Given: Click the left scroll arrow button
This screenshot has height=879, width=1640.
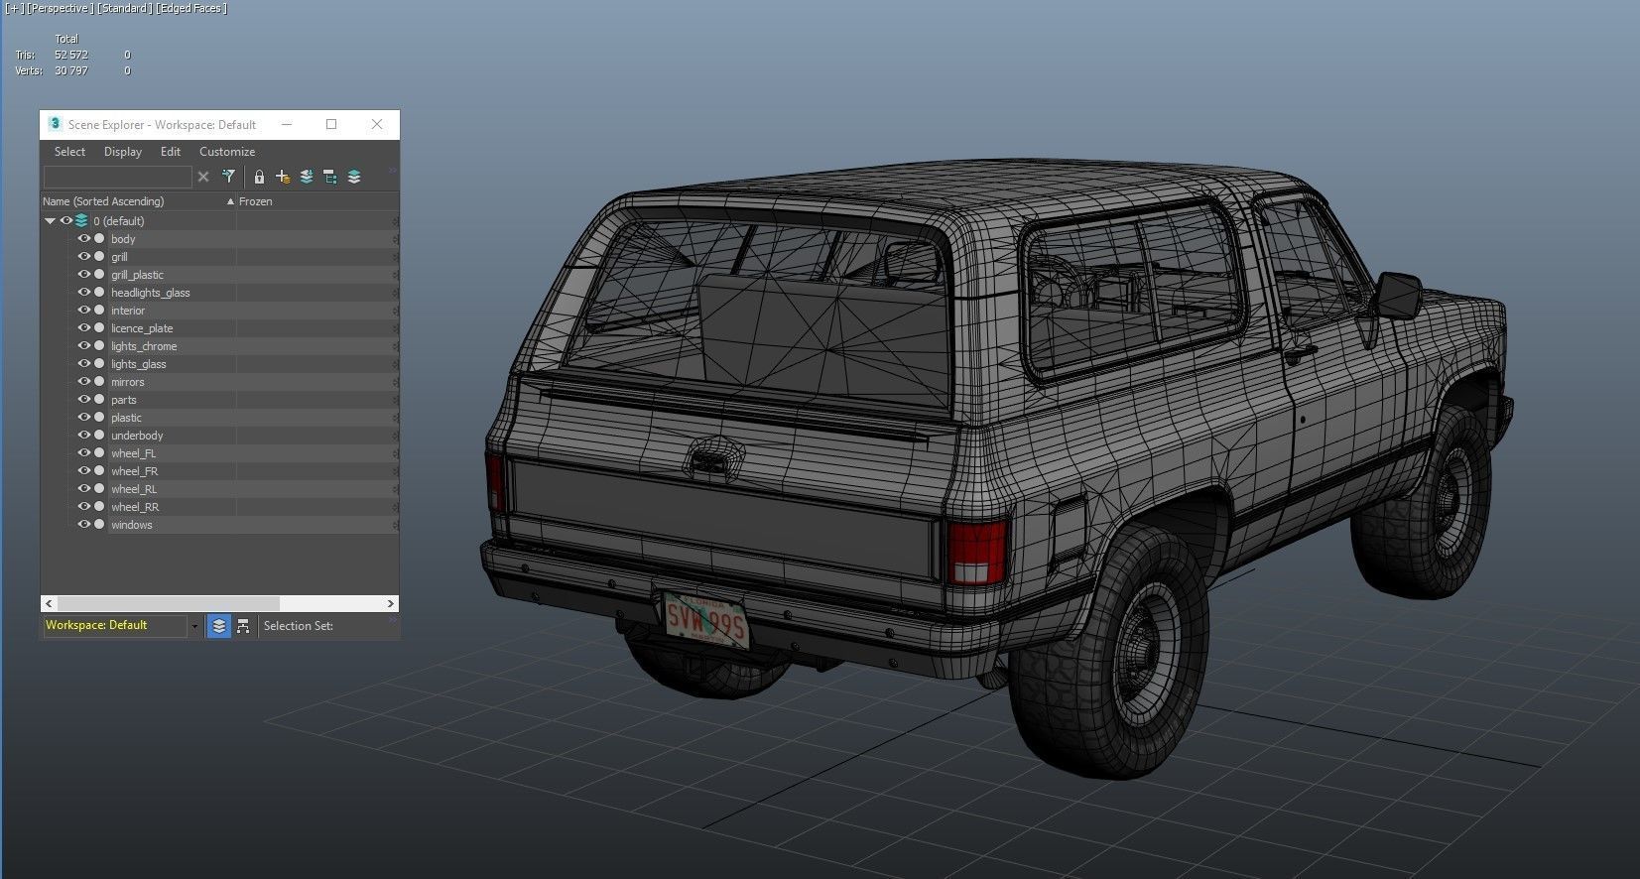Looking at the screenshot, I should 49,603.
